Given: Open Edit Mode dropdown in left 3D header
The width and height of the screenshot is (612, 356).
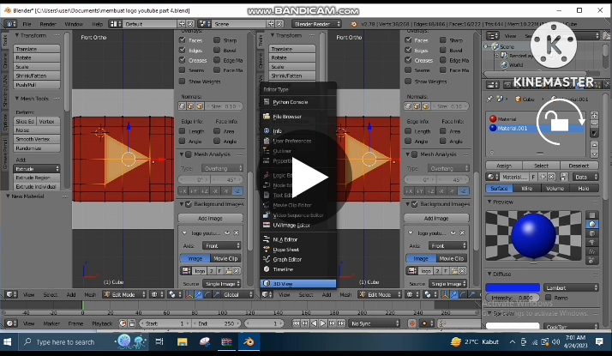Looking at the screenshot, I should 124,294.
